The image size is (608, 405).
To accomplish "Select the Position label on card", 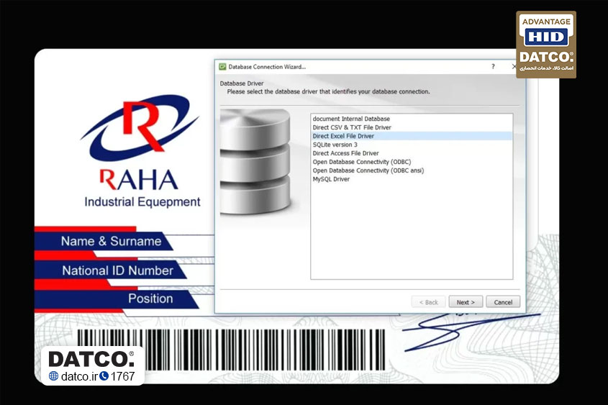I will pos(150,299).
